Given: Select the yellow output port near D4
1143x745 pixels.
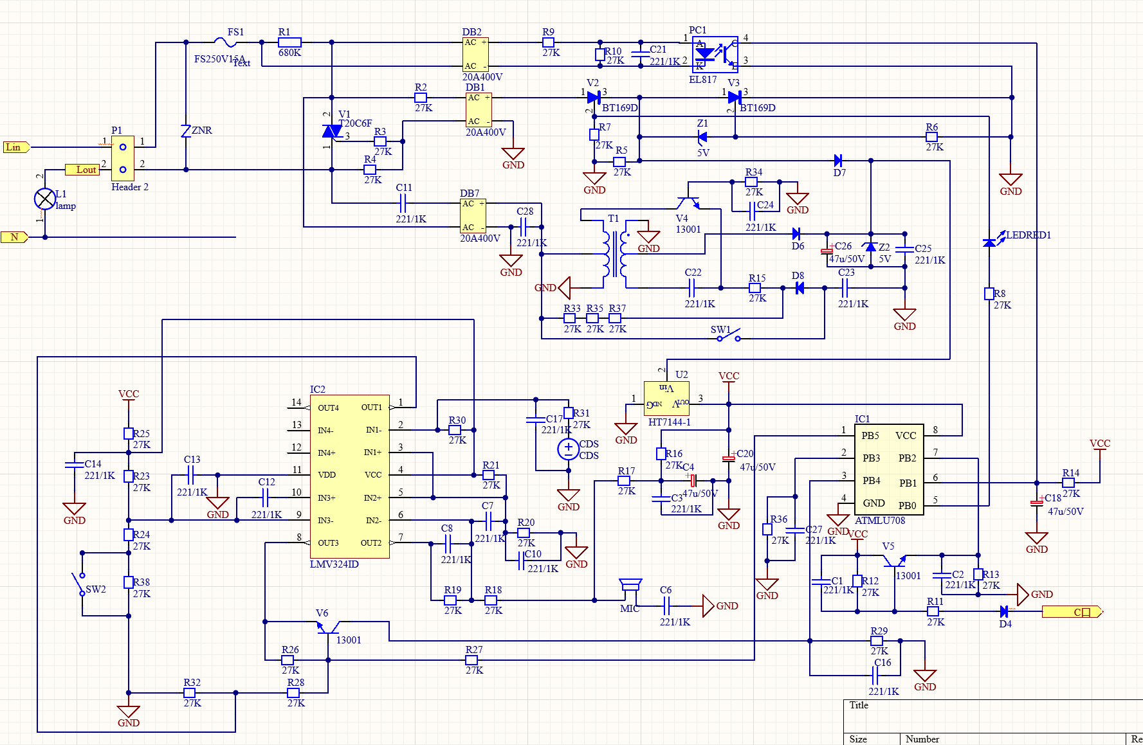Looking at the screenshot, I should [1073, 612].
